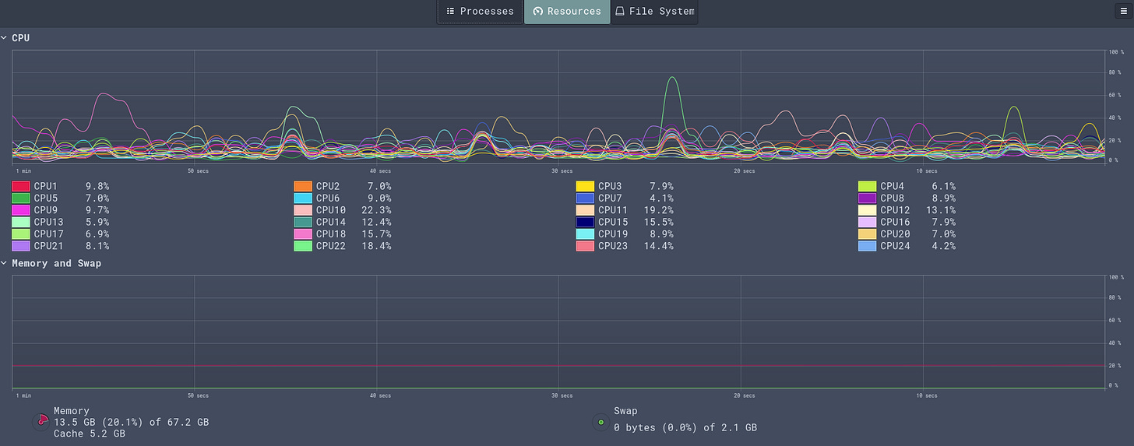This screenshot has width=1134, height=446.
Task: Click the CPU10 color swatch
Action: coord(303,210)
